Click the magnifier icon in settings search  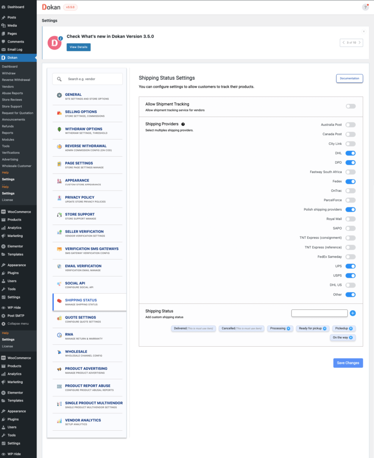(59, 79)
